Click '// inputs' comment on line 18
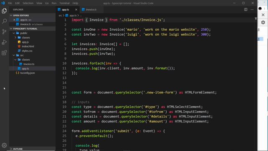 point(80,102)
